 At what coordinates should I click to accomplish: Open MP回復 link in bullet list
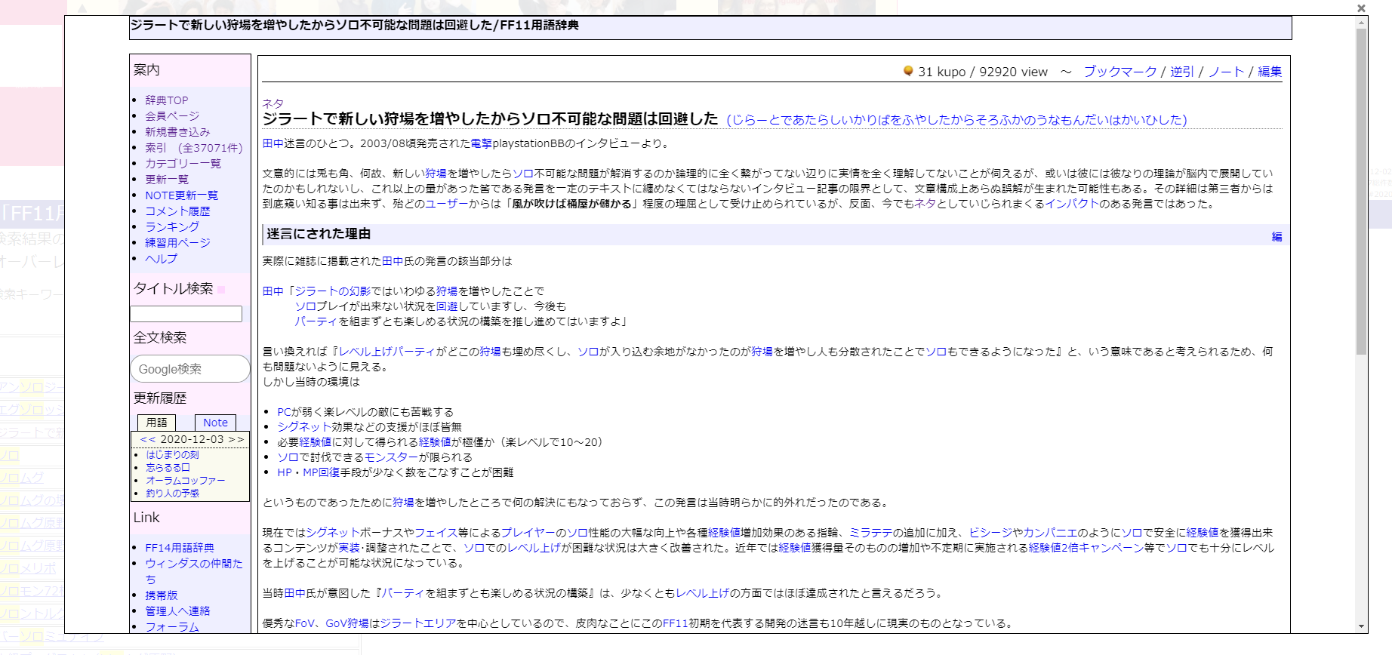coord(322,472)
